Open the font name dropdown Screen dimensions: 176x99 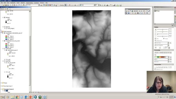click(94, 5)
